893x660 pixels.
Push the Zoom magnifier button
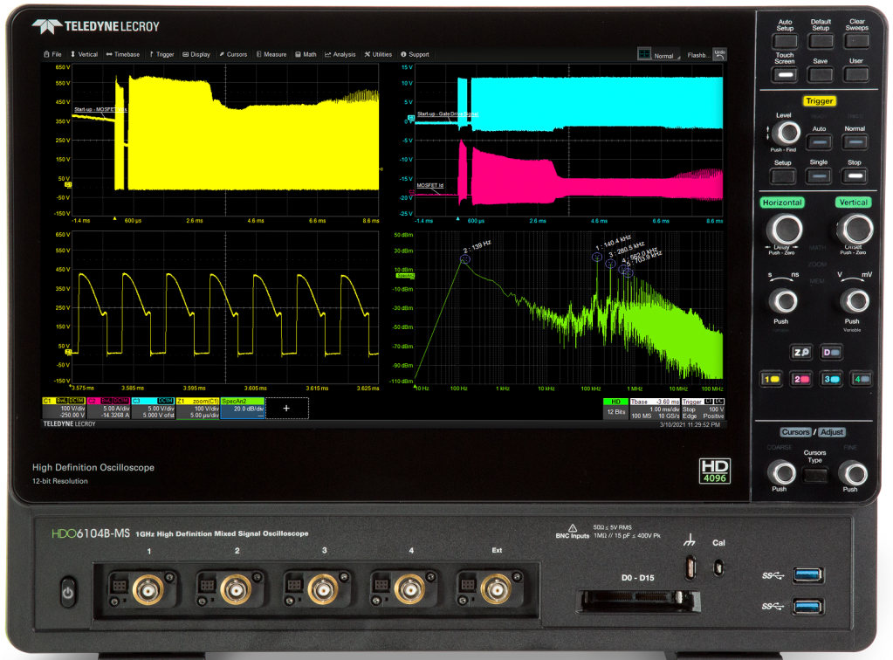pos(801,353)
